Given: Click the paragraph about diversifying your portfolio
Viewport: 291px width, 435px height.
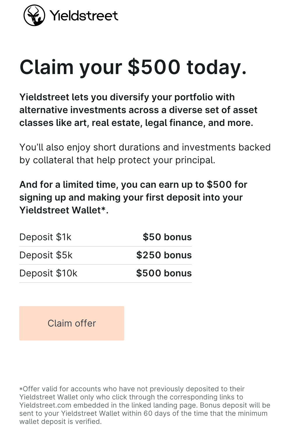Looking at the screenshot, I should point(138,110).
